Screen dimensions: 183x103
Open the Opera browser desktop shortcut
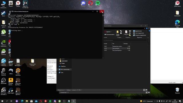click(x=91, y=4)
